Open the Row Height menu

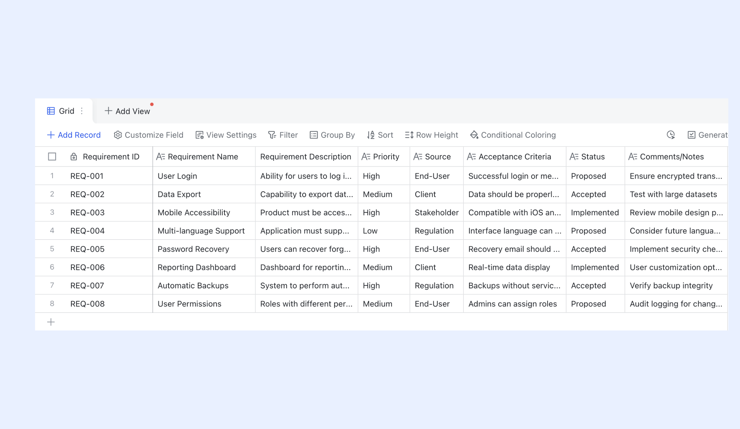tap(432, 135)
